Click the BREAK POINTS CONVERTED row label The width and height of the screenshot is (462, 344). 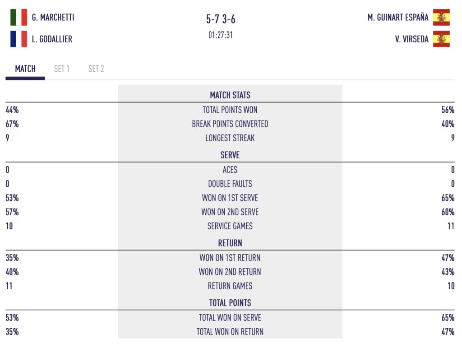pyautogui.click(x=230, y=124)
